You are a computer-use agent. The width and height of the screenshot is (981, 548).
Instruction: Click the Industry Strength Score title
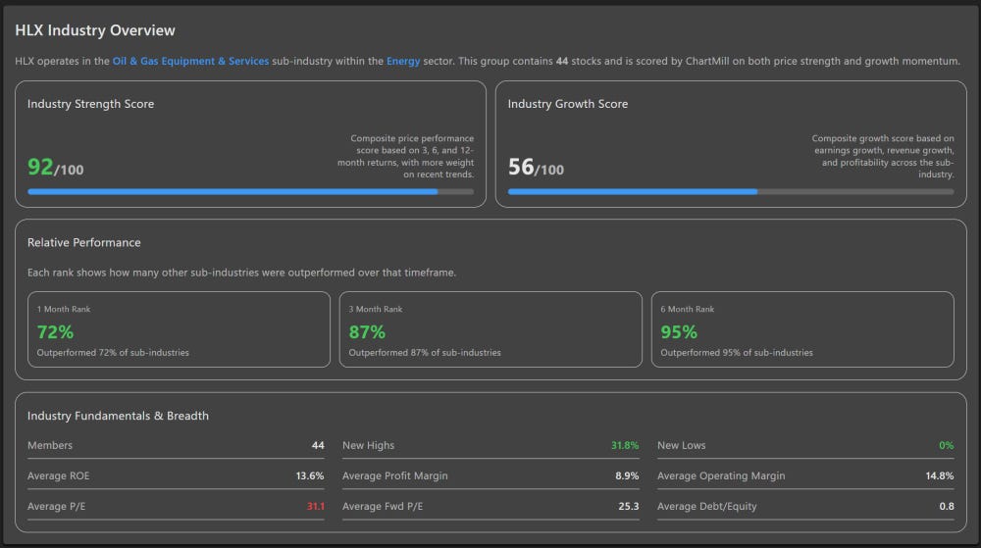(90, 104)
